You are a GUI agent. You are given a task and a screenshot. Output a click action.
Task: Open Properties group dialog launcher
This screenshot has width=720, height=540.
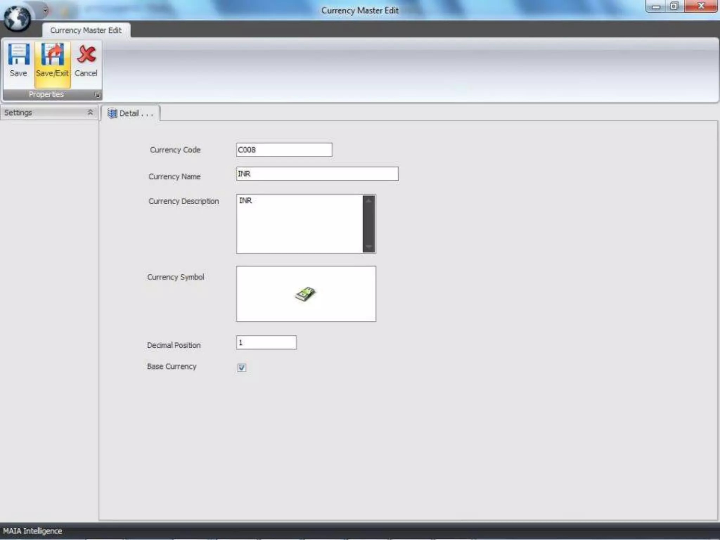tap(97, 95)
